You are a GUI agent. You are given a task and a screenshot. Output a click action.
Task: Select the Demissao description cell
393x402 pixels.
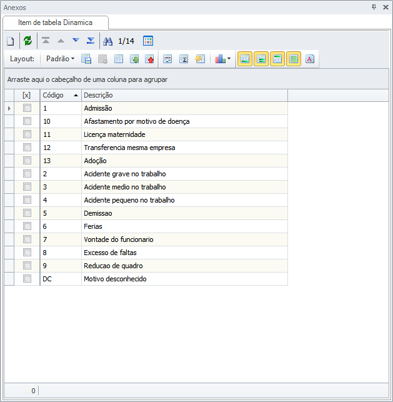pos(184,213)
